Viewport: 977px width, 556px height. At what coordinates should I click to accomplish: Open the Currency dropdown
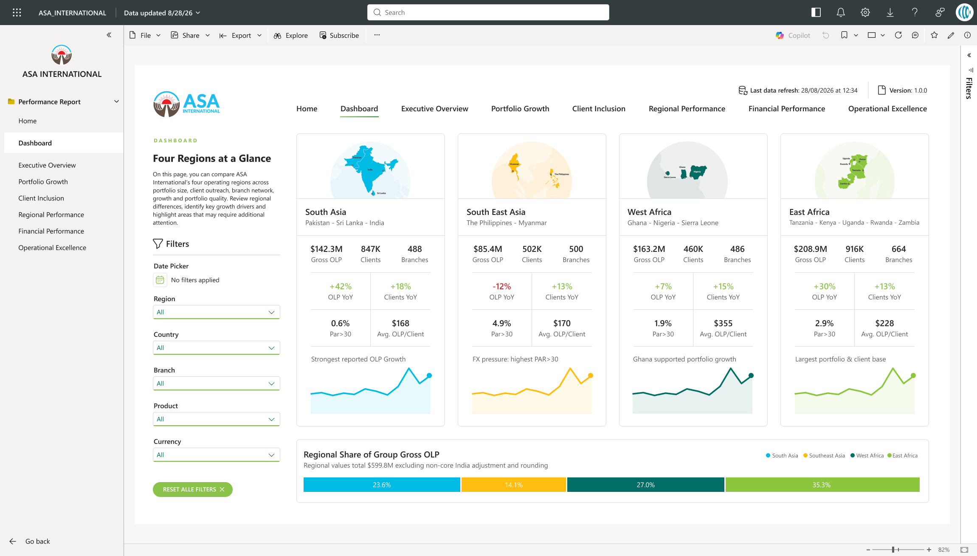(216, 455)
